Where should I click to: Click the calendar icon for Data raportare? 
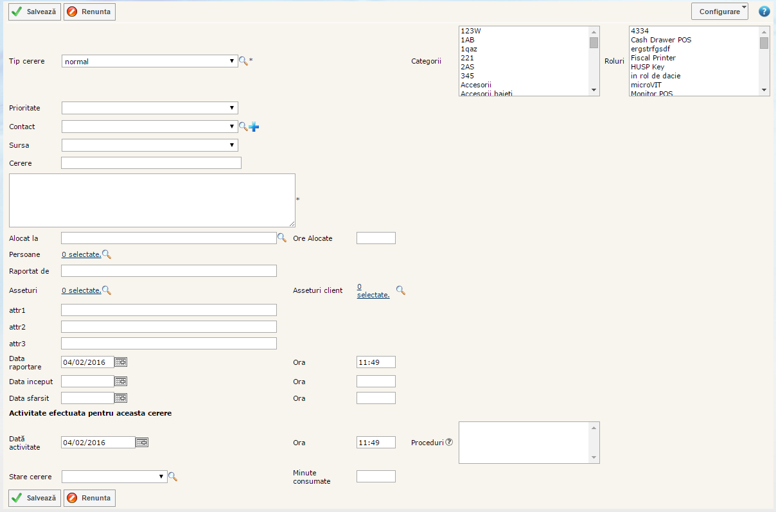121,362
